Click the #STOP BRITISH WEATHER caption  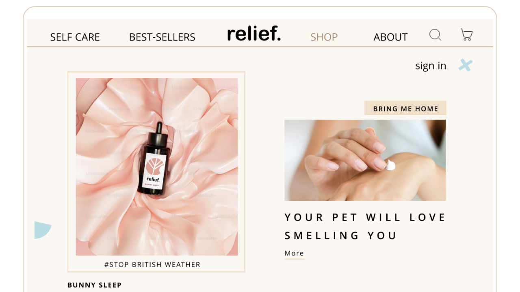pos(152,264)
